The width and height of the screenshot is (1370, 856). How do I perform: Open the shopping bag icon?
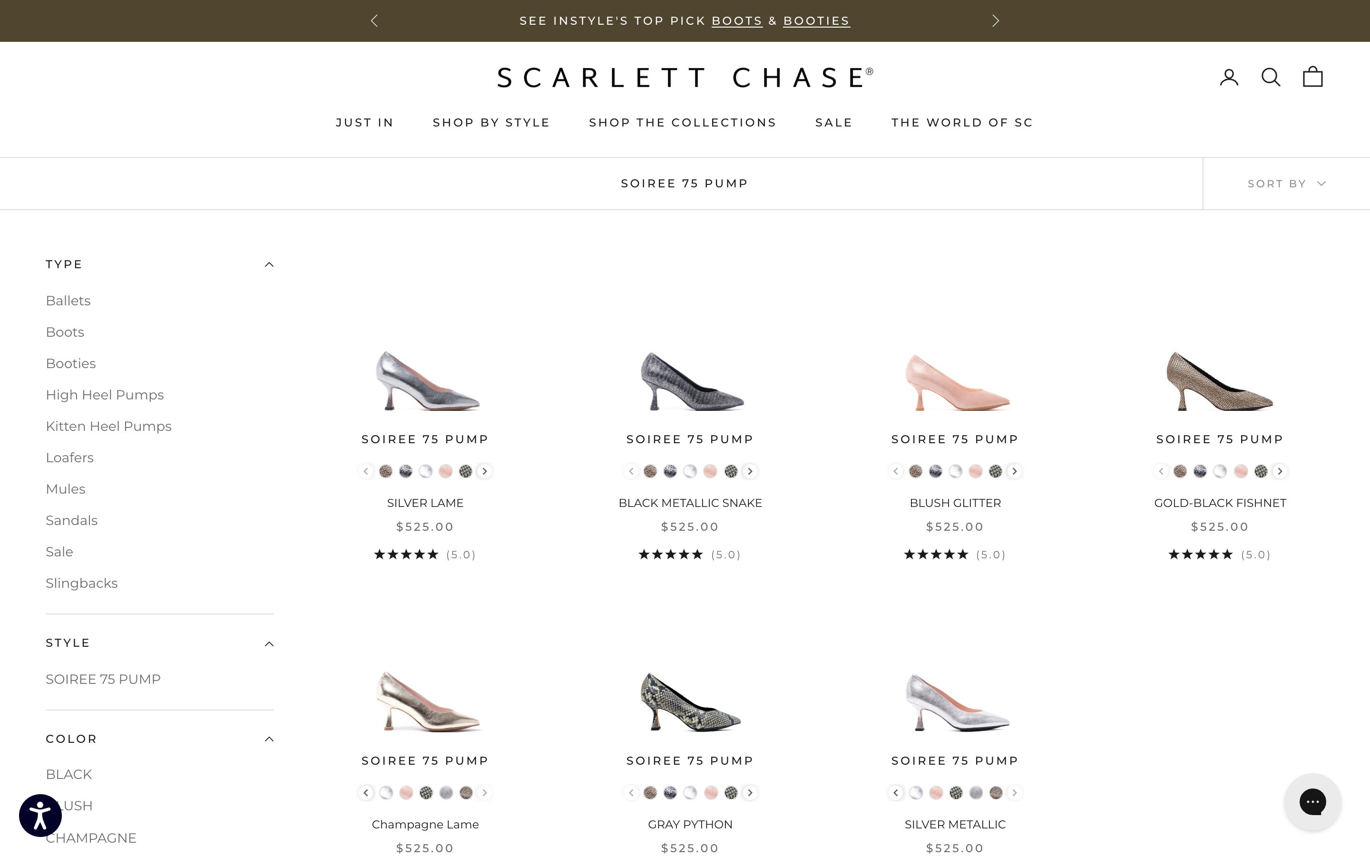1311,77
